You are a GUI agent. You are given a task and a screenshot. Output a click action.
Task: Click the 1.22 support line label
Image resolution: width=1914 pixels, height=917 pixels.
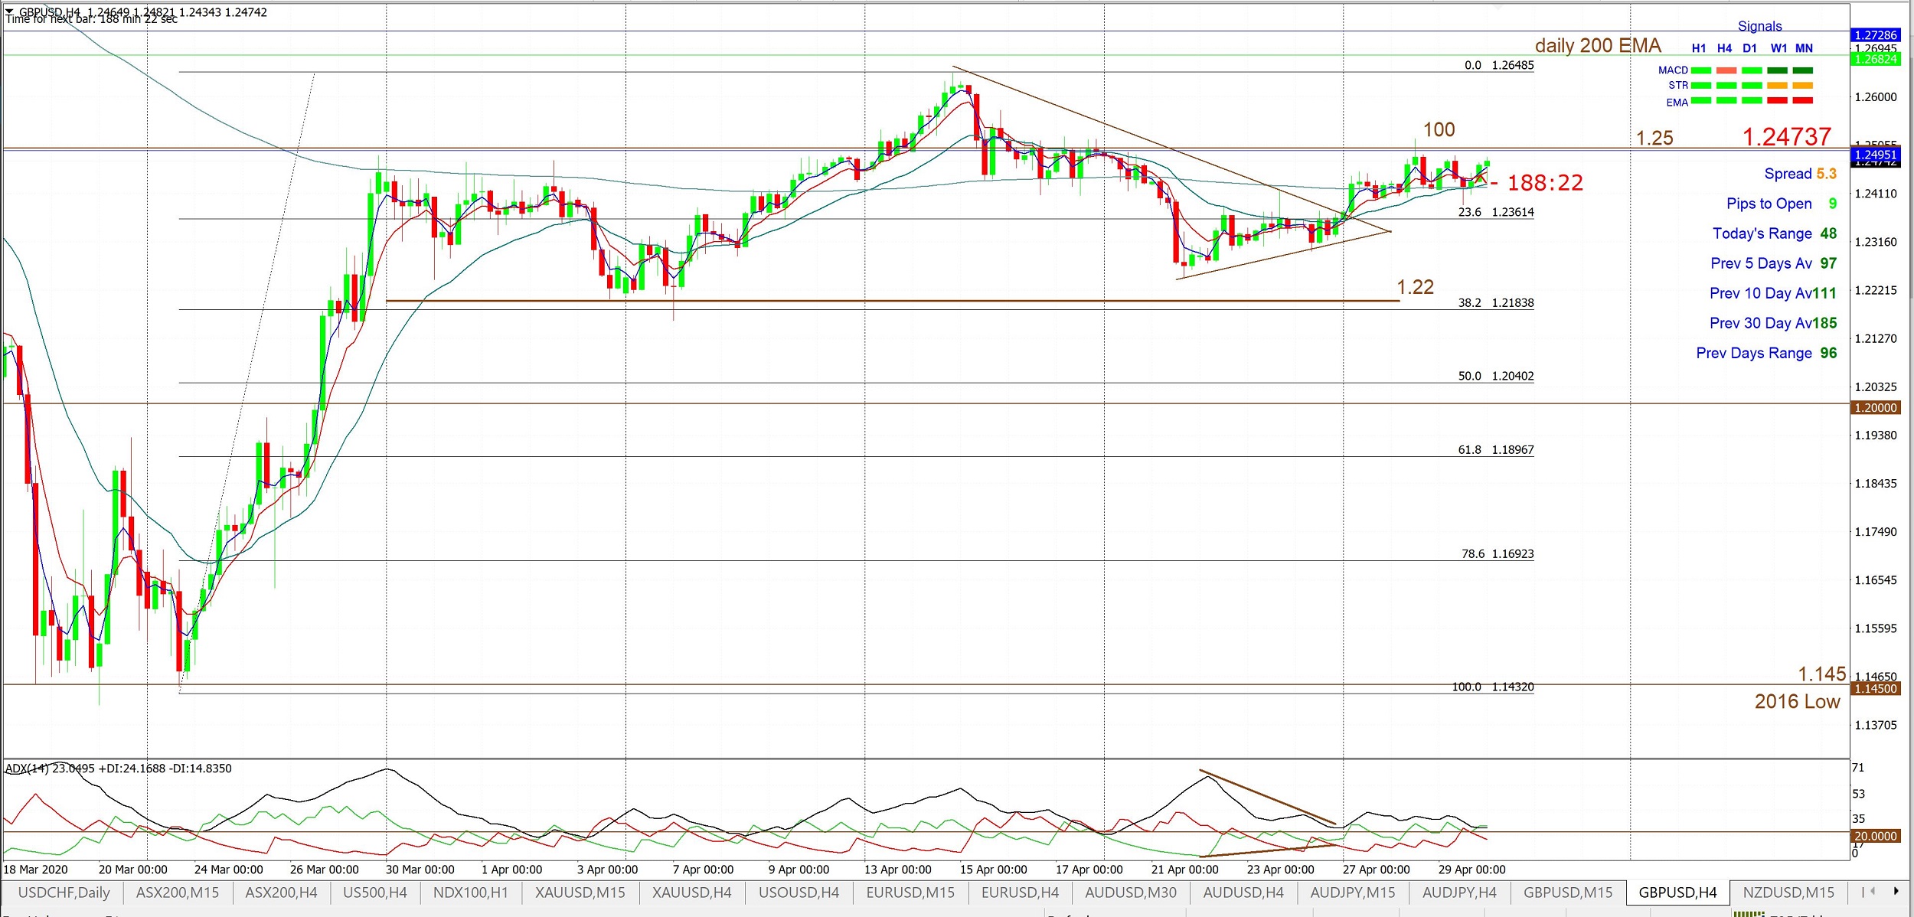[x=1415, y=287]
